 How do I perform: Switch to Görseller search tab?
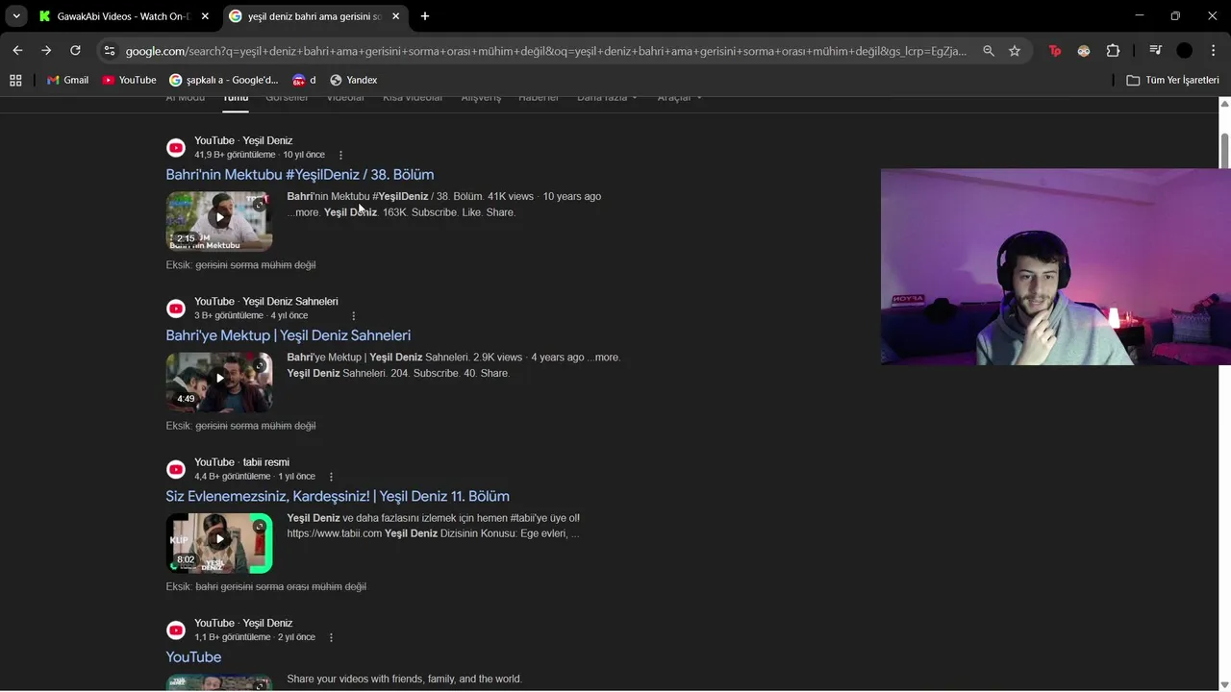pyautogui.click(x=287, y=98)
